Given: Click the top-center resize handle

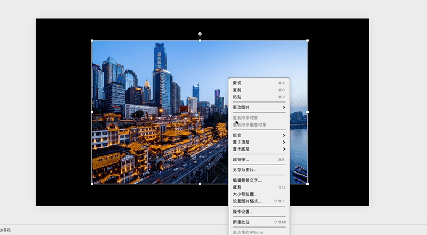Looking at the screenshot, I should (x=200, y=41).
